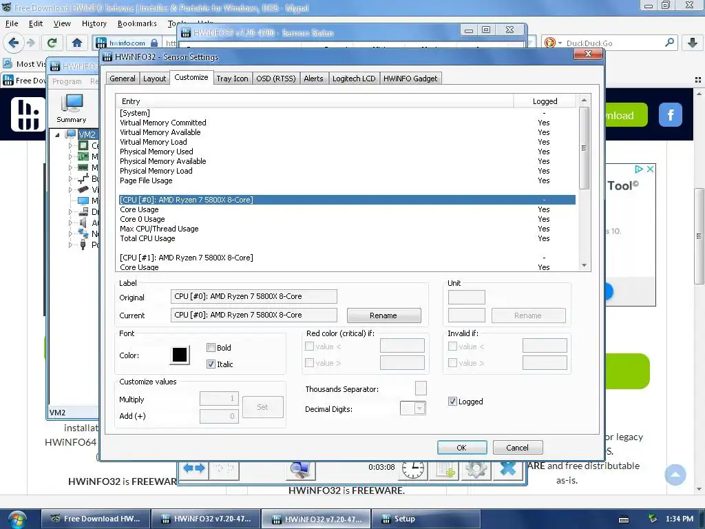Switch to the OSD (RTSS) tab
The image size is (705, 529).
(x=275, y=79)
